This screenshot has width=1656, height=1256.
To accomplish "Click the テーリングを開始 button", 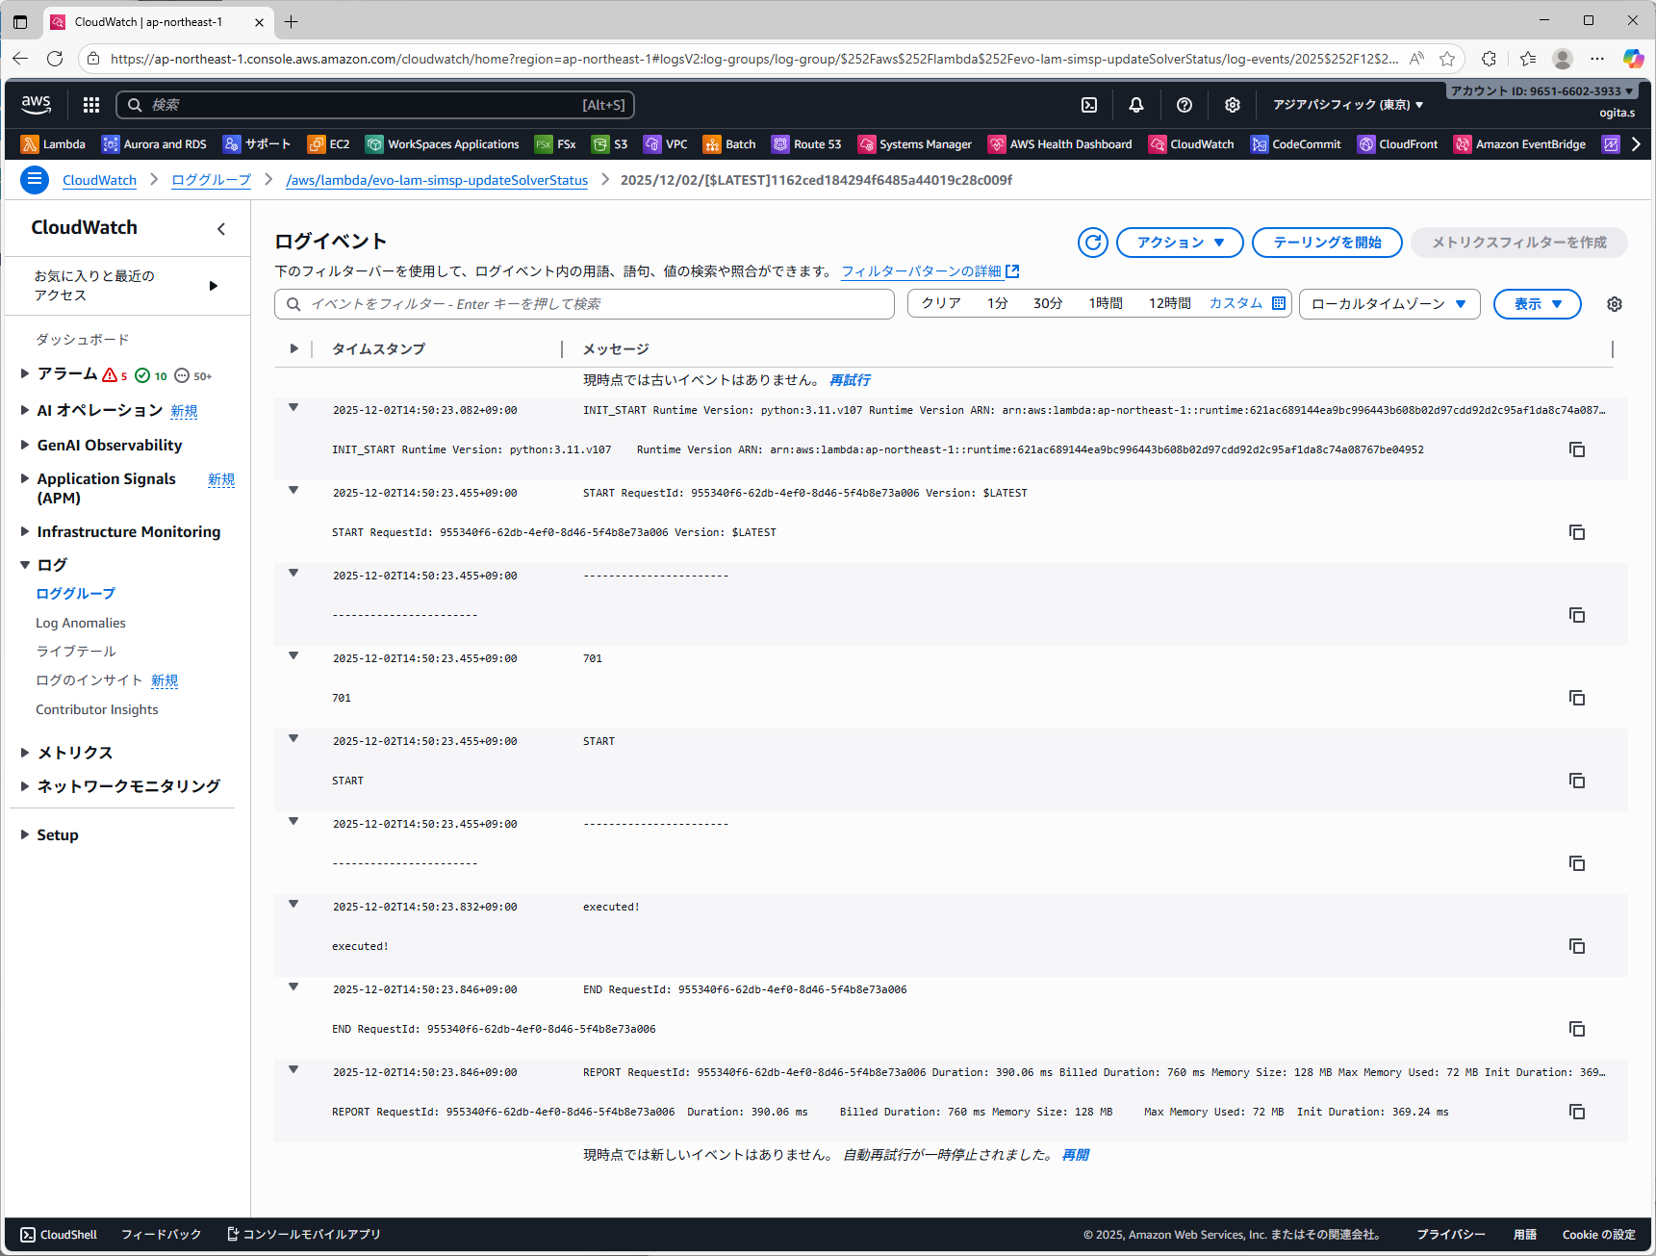I will click(1326, 243).
